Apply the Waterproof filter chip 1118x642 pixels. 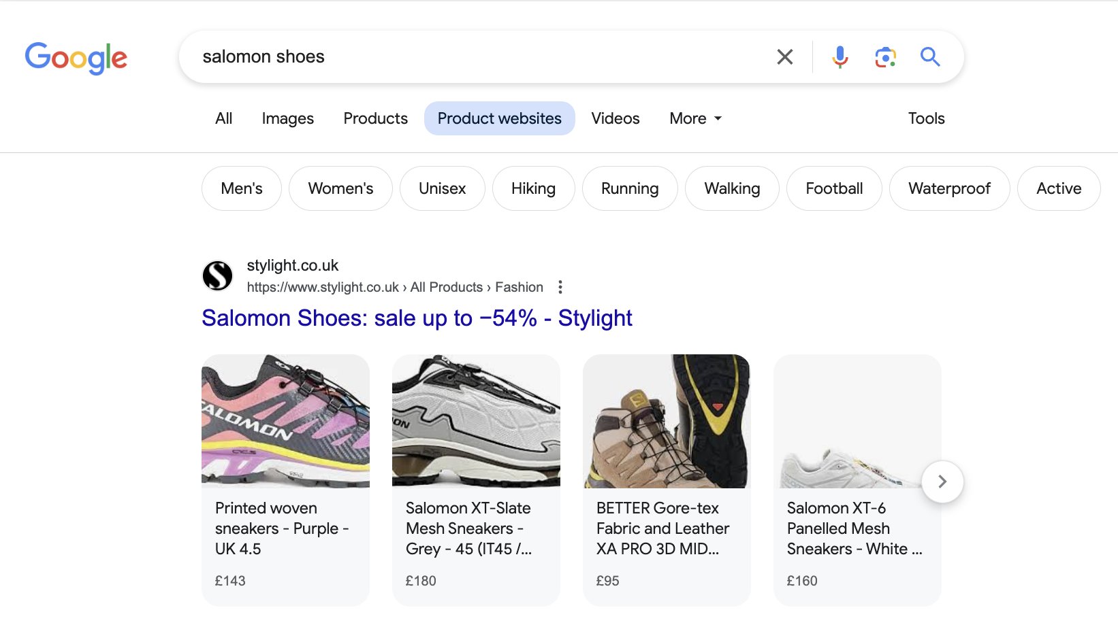coord(950,188)
